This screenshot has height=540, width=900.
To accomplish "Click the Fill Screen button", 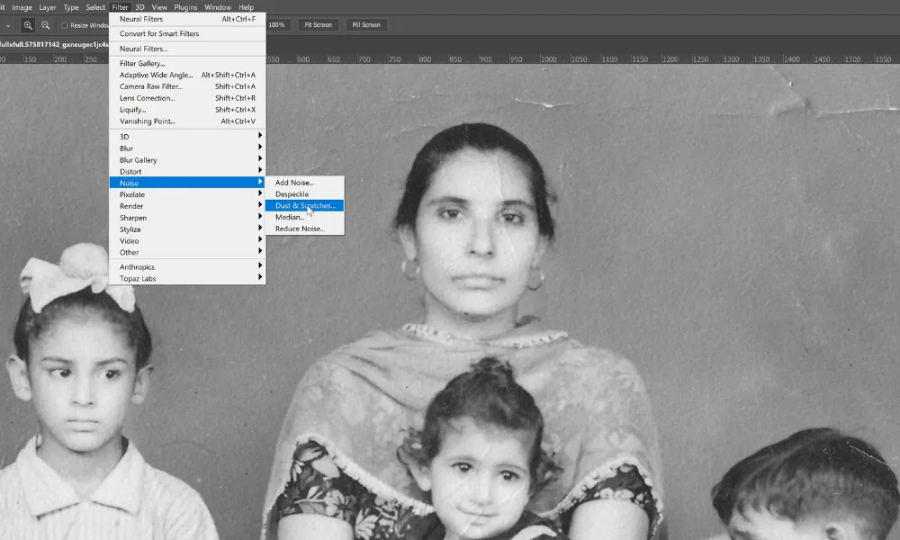I will click(x=366, y=25).
